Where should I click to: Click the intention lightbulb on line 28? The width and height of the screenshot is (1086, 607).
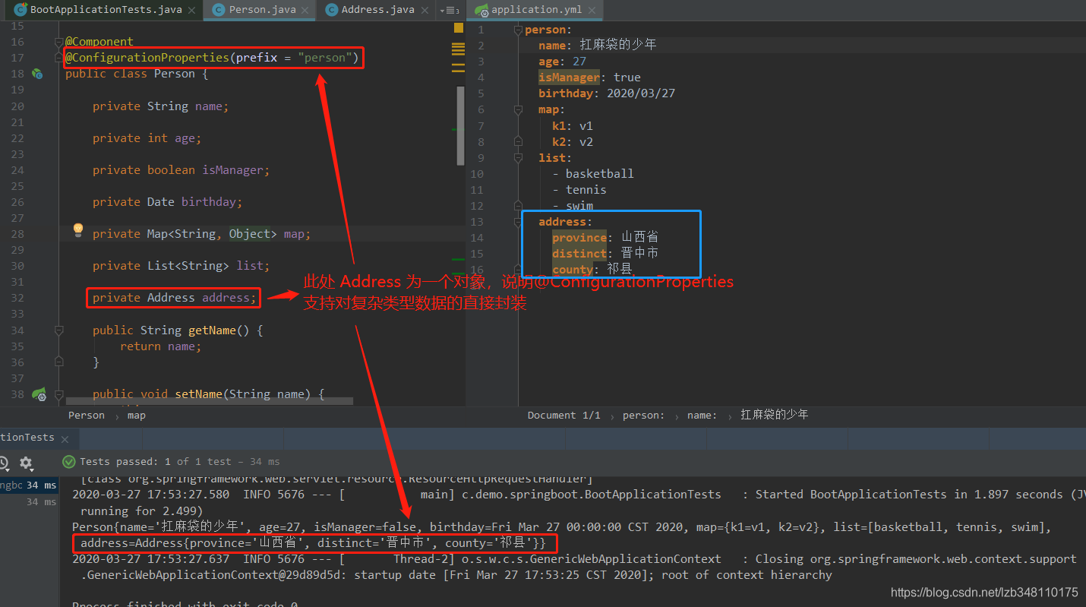[77, 230]
